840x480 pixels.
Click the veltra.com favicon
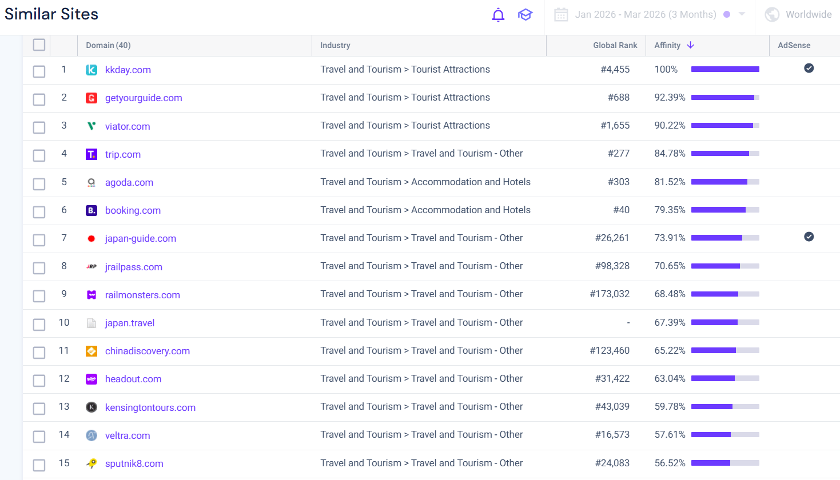click(91, 435)
